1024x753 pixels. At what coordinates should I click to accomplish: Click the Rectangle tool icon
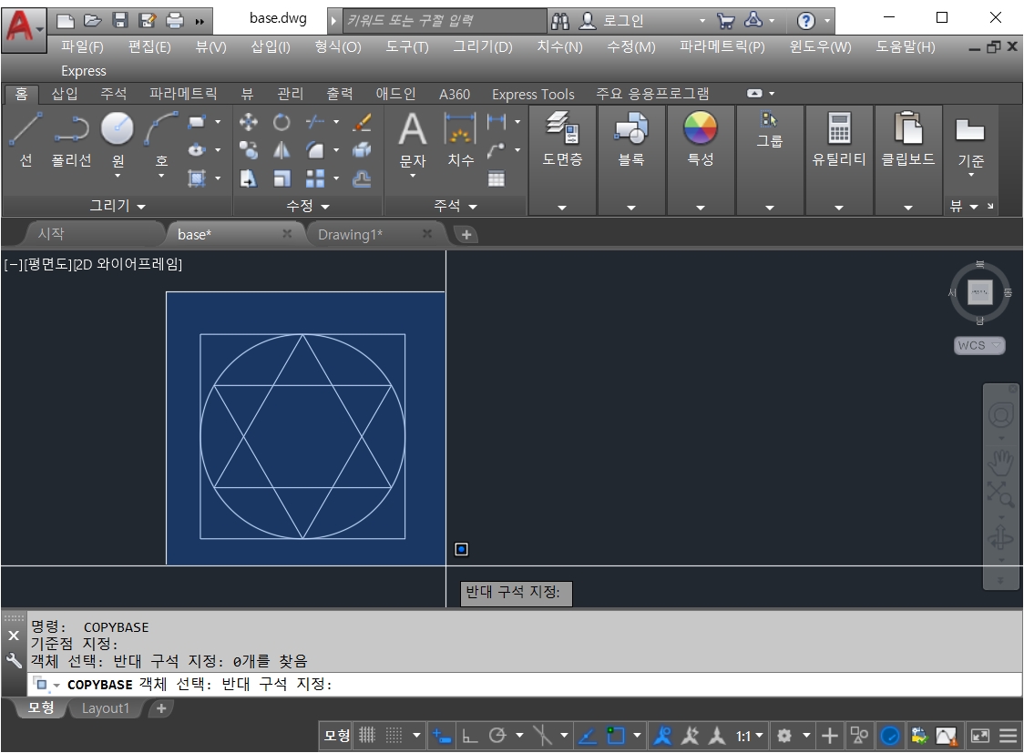pyautogui.click(x=197, y=122)
